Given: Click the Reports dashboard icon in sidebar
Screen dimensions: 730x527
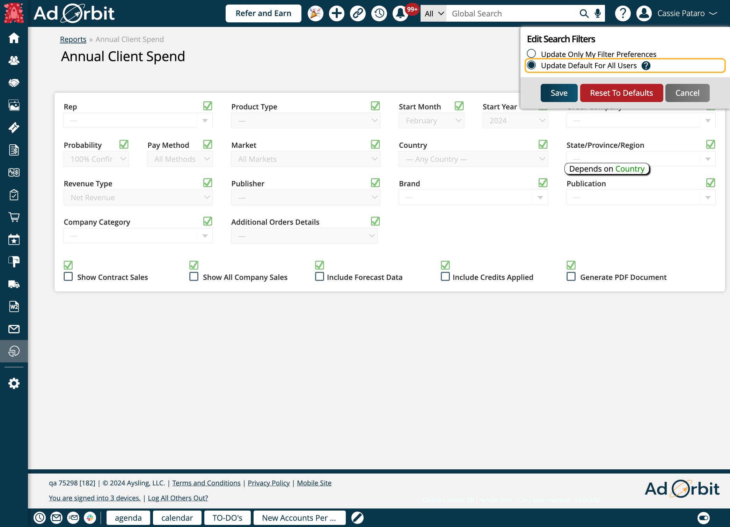Looking at the screenshot, I should pyautogui.click(x=14, y=351).
